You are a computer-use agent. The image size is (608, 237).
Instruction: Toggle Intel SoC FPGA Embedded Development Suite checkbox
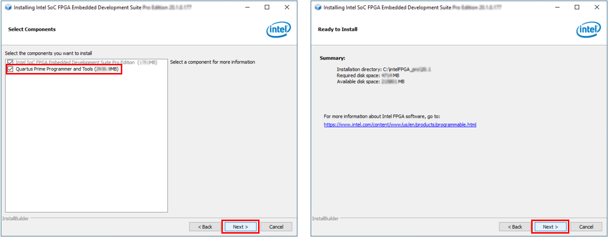tap(11, 62)
